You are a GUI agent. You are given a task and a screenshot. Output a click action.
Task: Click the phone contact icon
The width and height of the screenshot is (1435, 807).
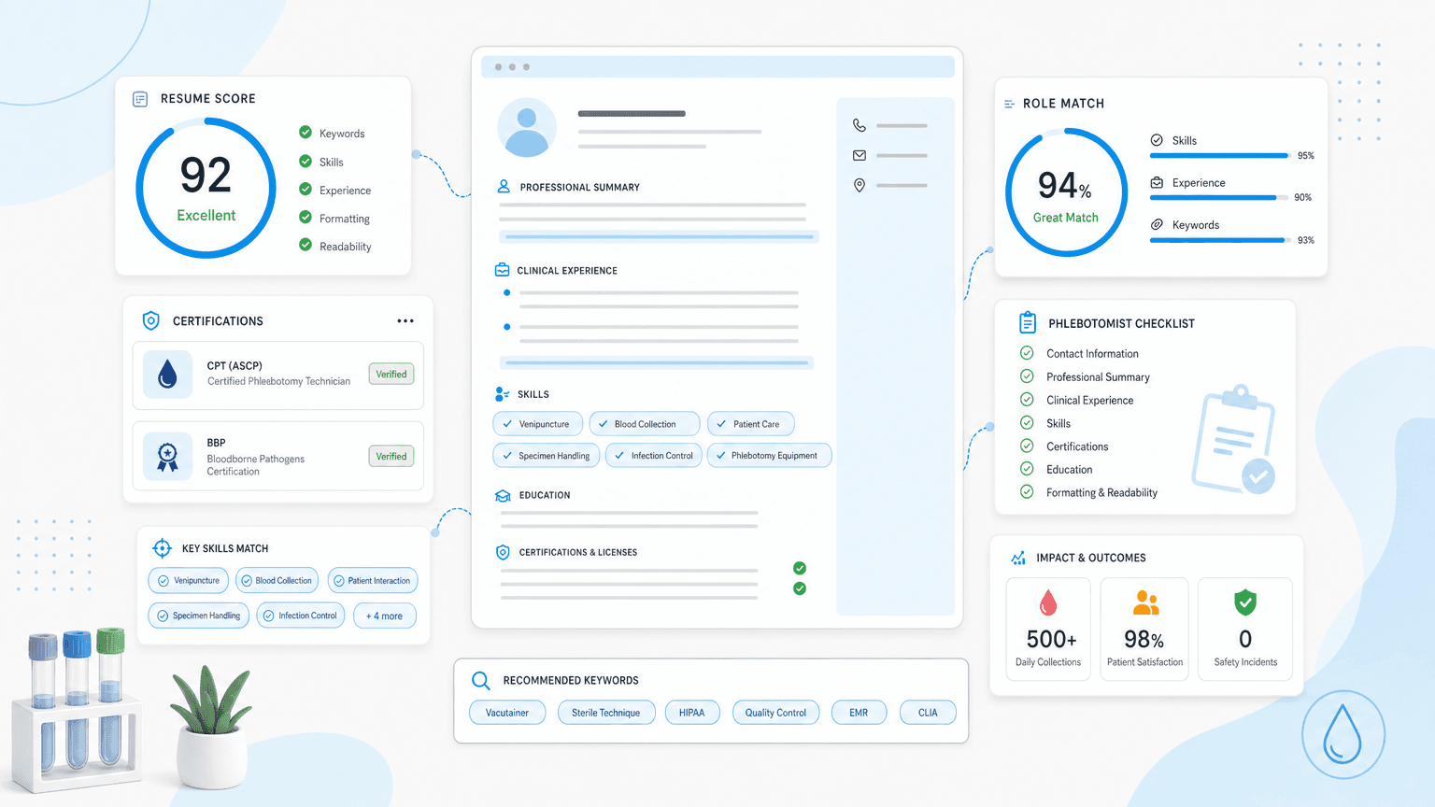point(860,125)
